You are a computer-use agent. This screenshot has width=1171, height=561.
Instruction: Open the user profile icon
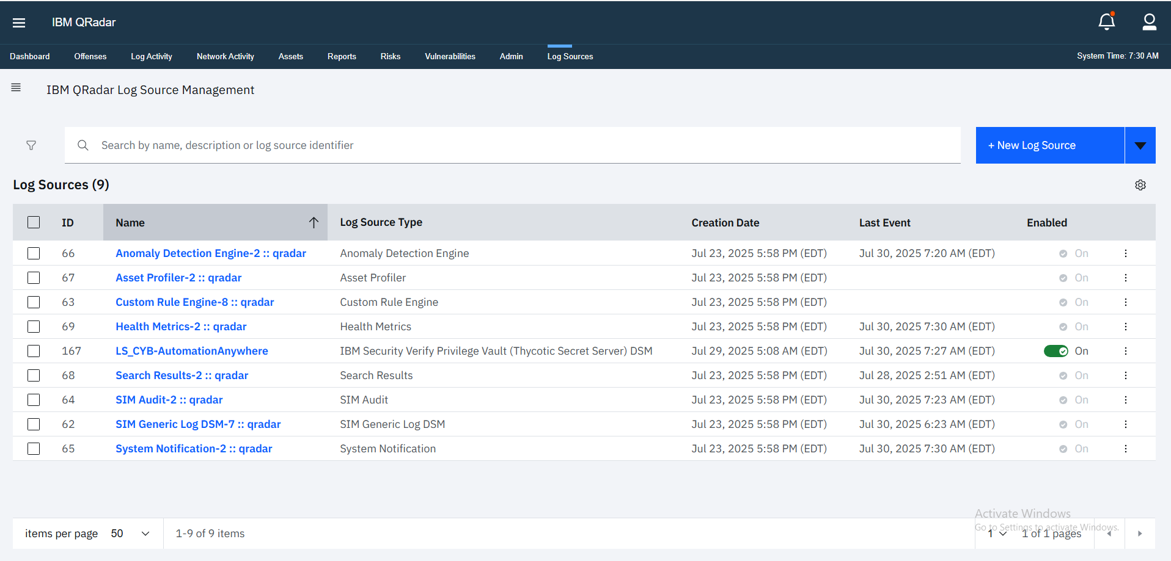click(1149, 22)
